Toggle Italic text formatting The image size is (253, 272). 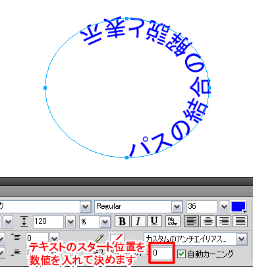[138, 221]
